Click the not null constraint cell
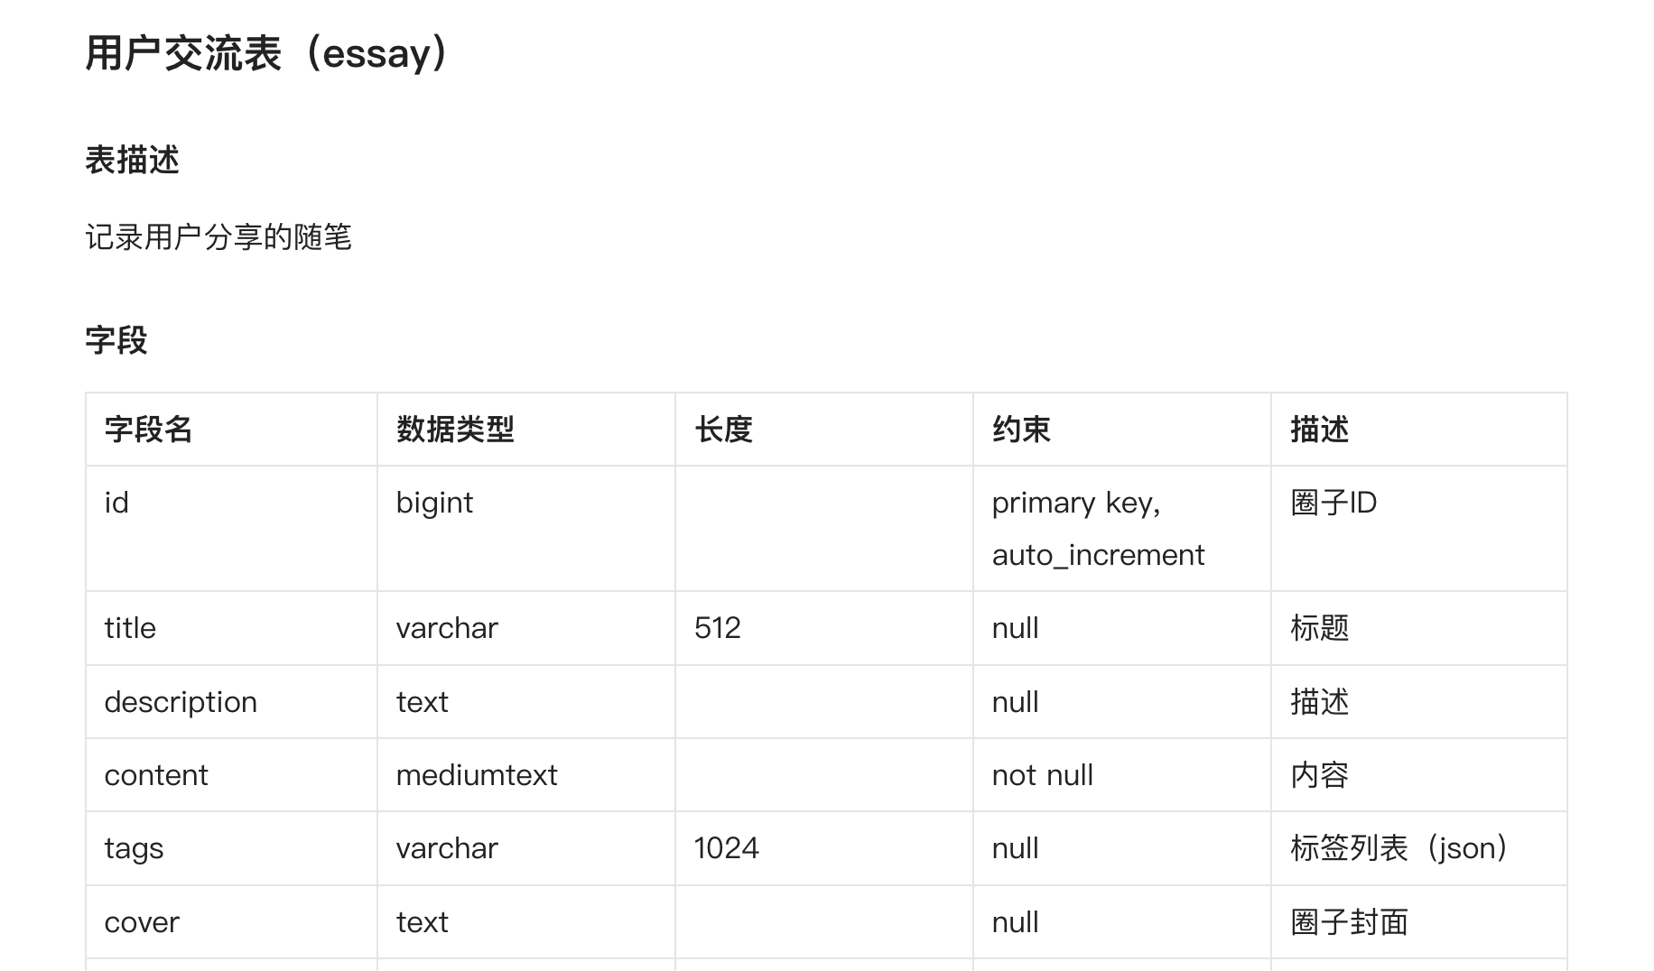Viewport: 1654px width, 971px height. pyautogui.click(x=1043, y=775)
